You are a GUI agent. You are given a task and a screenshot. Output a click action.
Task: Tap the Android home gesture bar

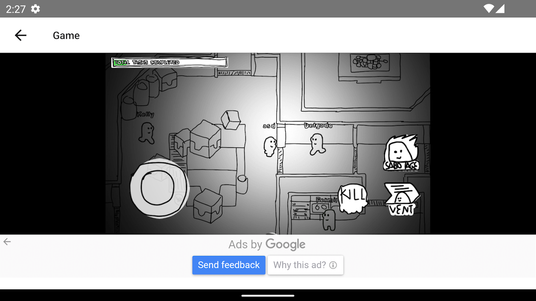click(268, 295)
